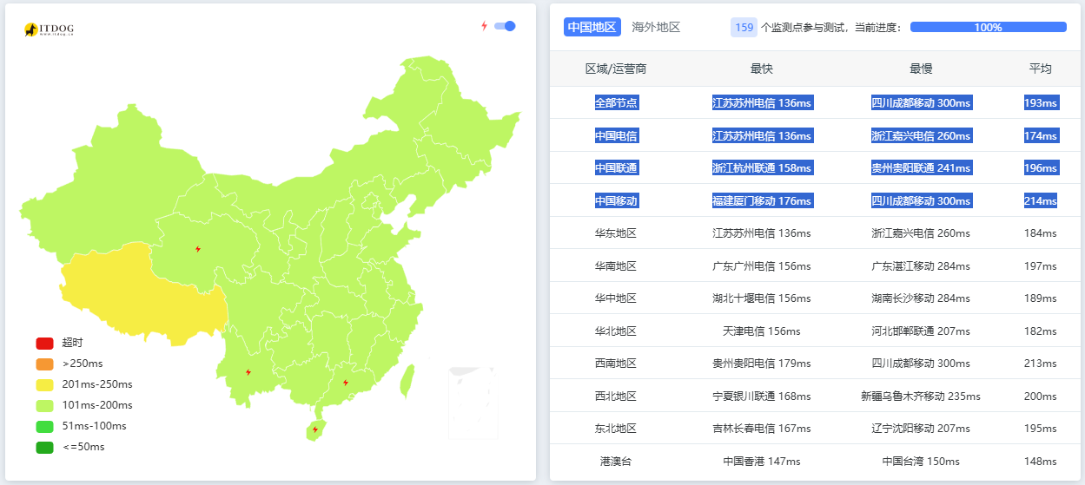The width and height of the screenshot is (1085, 485).
Task: Click 浙江杭州联通 158ms cell
Action: [x=762, y=167]
